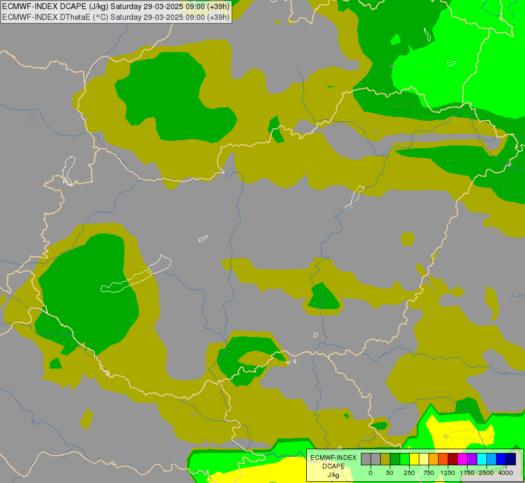The image size is (525, 483).
Task: Click the legend scale value '1250'
Action: [x=448, y=473]
